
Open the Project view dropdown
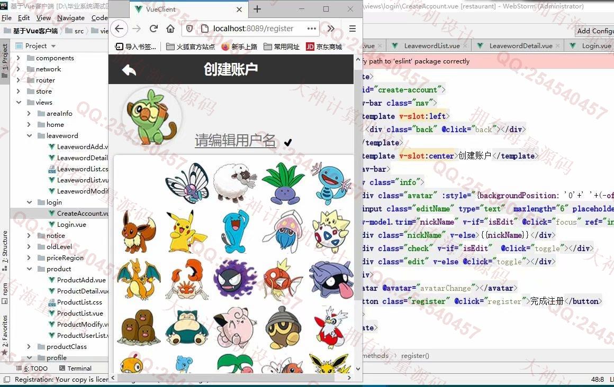(53, 46)
